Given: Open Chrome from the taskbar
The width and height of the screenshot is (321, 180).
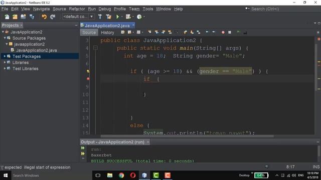Looking at the screenshot, I should (x=121, y=175).
